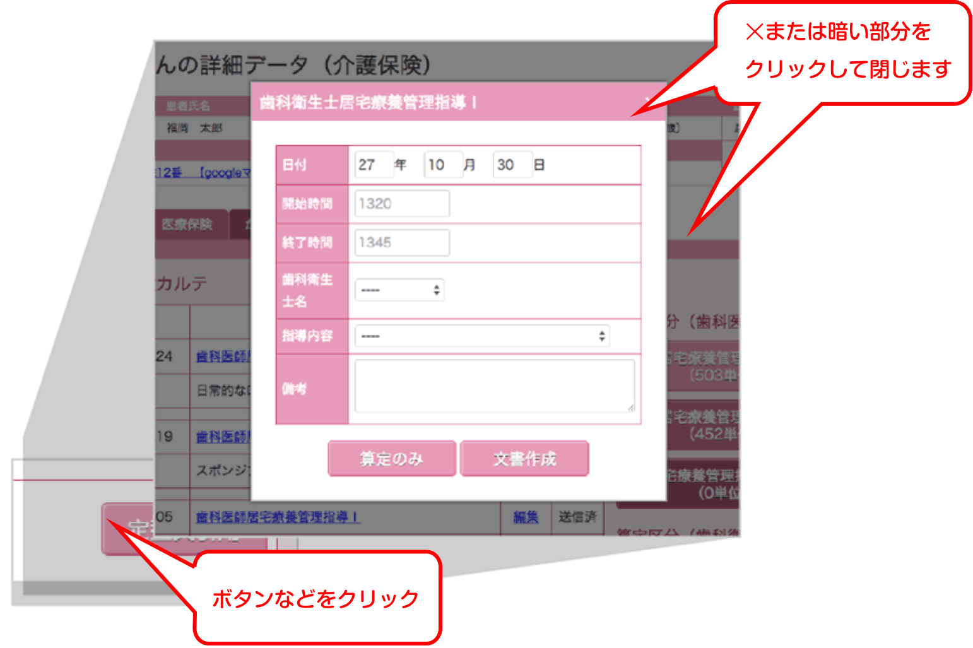Open the link in the row dated 19
This screenshot has height=648, width=973.
coord(223,437)
